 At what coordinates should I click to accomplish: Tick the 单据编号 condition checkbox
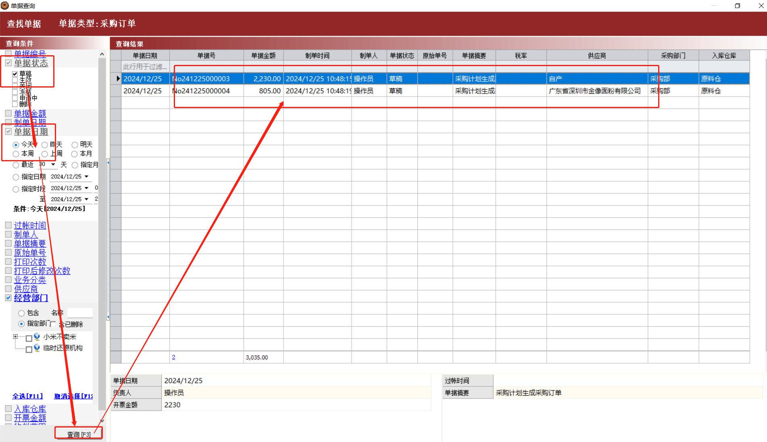pos(8,54)
